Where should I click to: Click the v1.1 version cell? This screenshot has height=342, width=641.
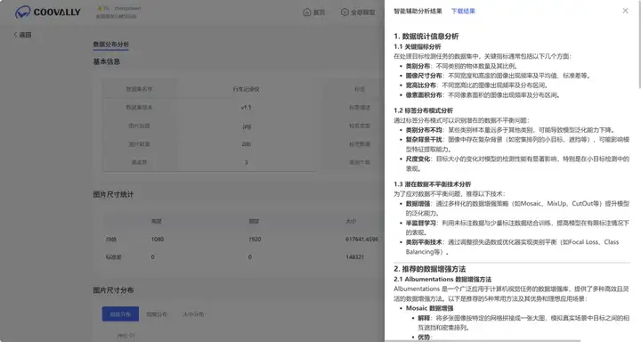pyautogui.click(x=246, y=107)
